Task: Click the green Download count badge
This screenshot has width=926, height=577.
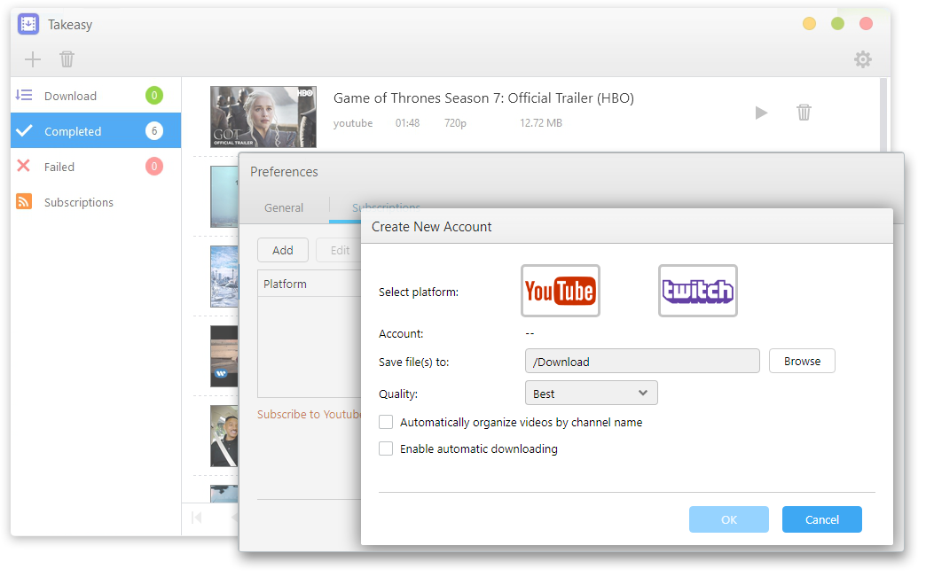Action: [x=154, y=96]
